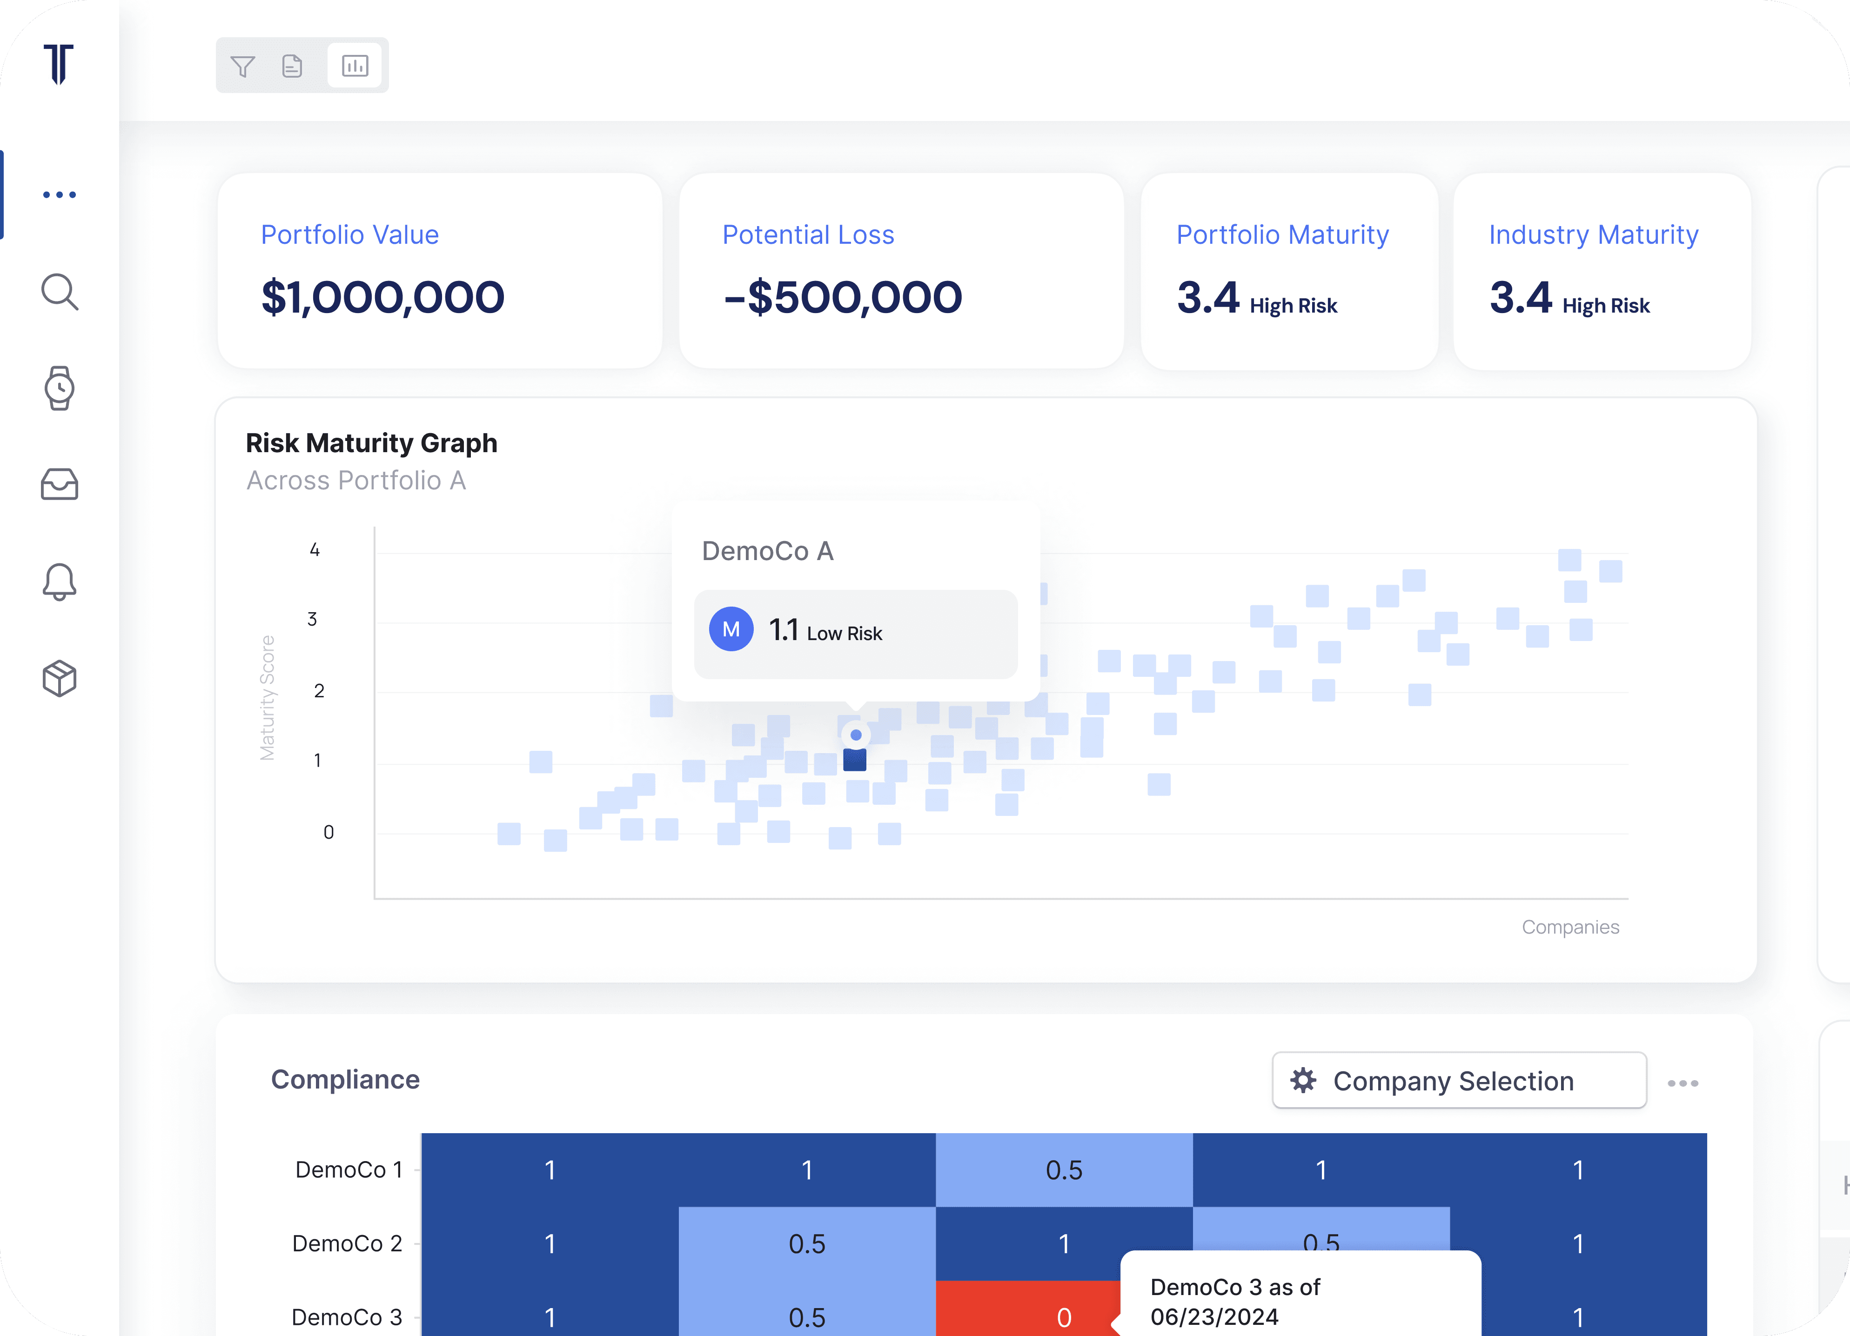
Task: Click first 0.5 cell in DemoCo 2 row
Action: [x=807, y=1243]
